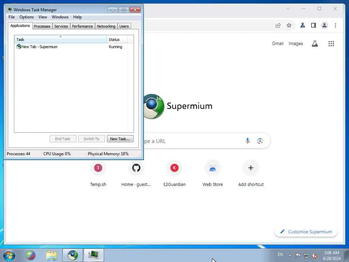Switch to the Services tab

[61, 26]
